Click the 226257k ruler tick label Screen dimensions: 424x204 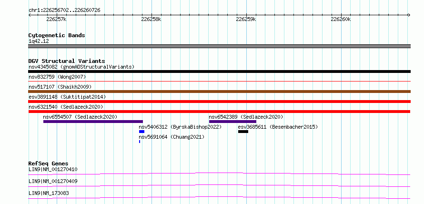[56, 19]
